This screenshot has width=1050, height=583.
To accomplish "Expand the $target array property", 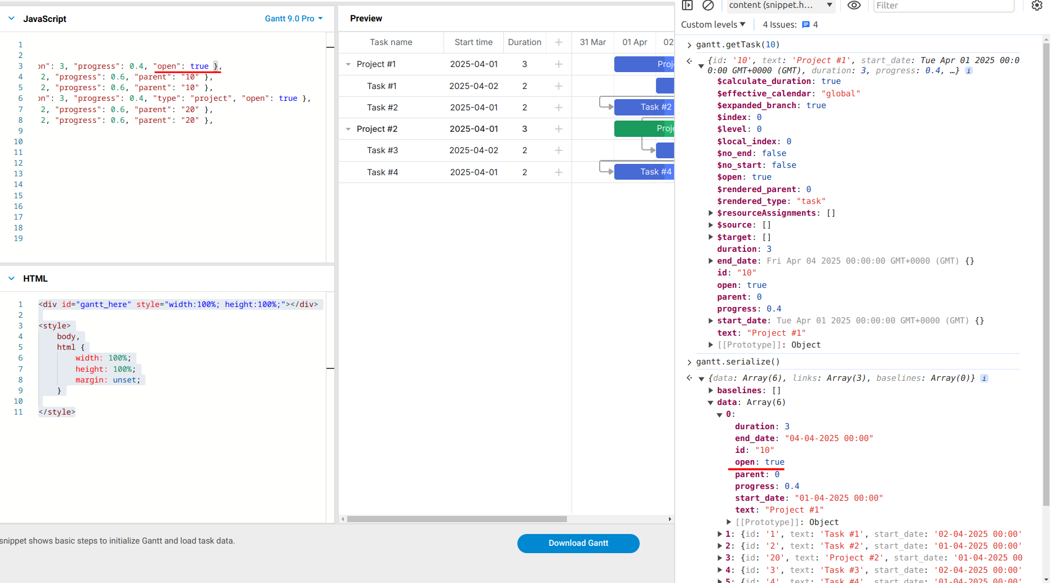I will tap(711, 237).
